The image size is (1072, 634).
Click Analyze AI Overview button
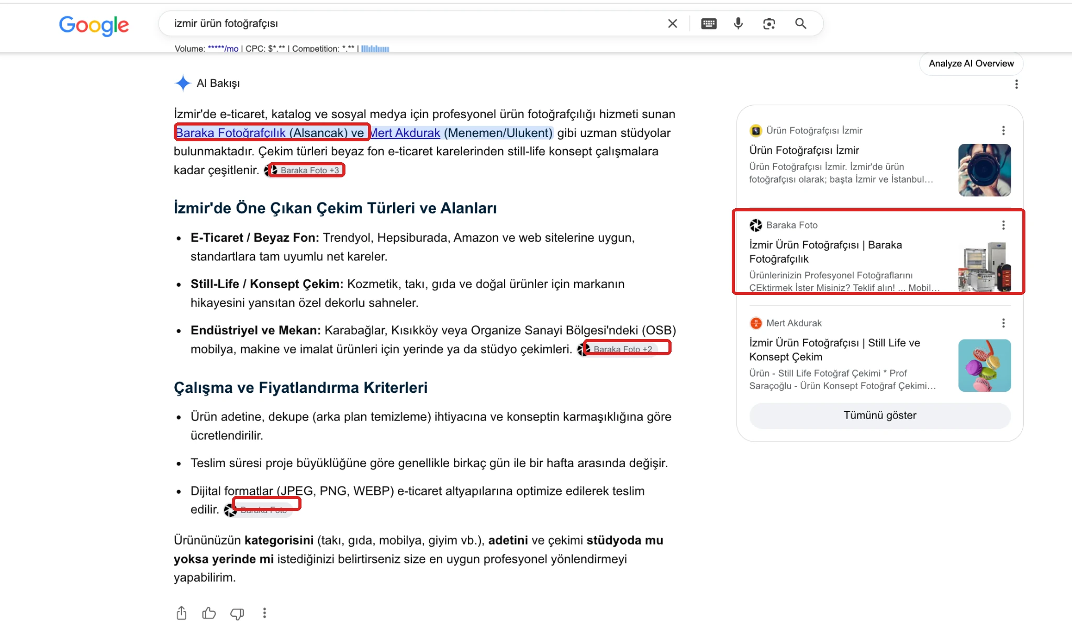(971, 63)
